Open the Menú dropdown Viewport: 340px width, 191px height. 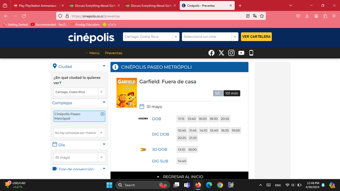(x=93, y=53)
